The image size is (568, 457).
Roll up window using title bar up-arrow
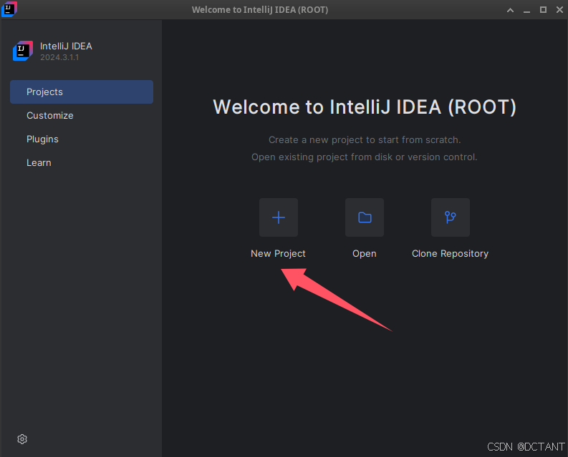tap(510, 10)
